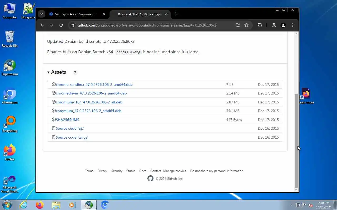The height and width of the screenshot is (210, 337).
Task: Select the Release 47.0.2526.106-2 tab
Action: click(x=140, y=14)
